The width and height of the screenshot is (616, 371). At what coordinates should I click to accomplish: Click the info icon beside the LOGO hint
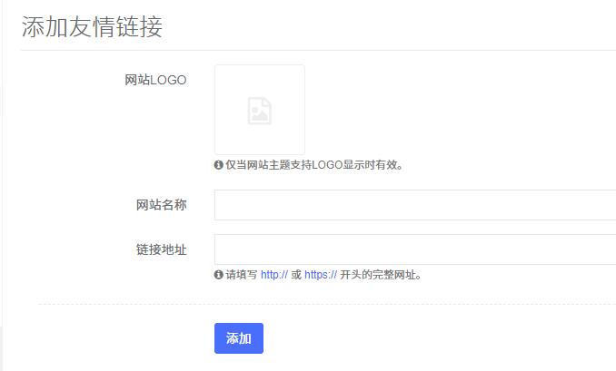pyautogui.click(x=219, y=165)
